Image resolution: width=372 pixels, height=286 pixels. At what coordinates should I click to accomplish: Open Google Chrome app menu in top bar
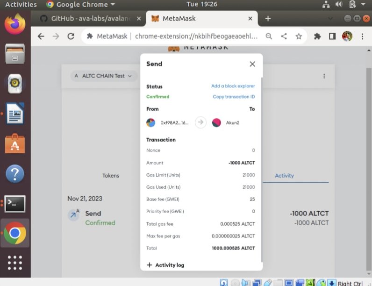80,5
